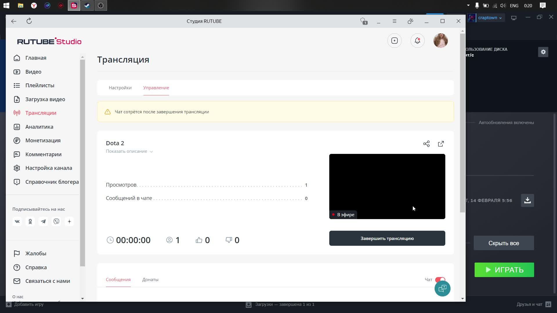Open the hamburger menu in title bar
This screenshot has width=557, height=313.
click(395, 21)
